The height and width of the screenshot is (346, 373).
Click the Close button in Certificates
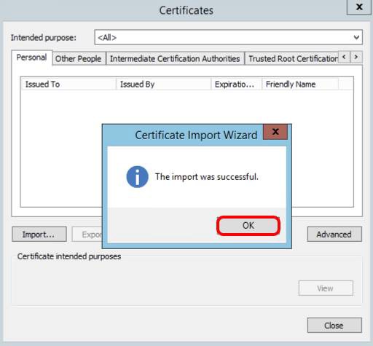coord(334,326)
